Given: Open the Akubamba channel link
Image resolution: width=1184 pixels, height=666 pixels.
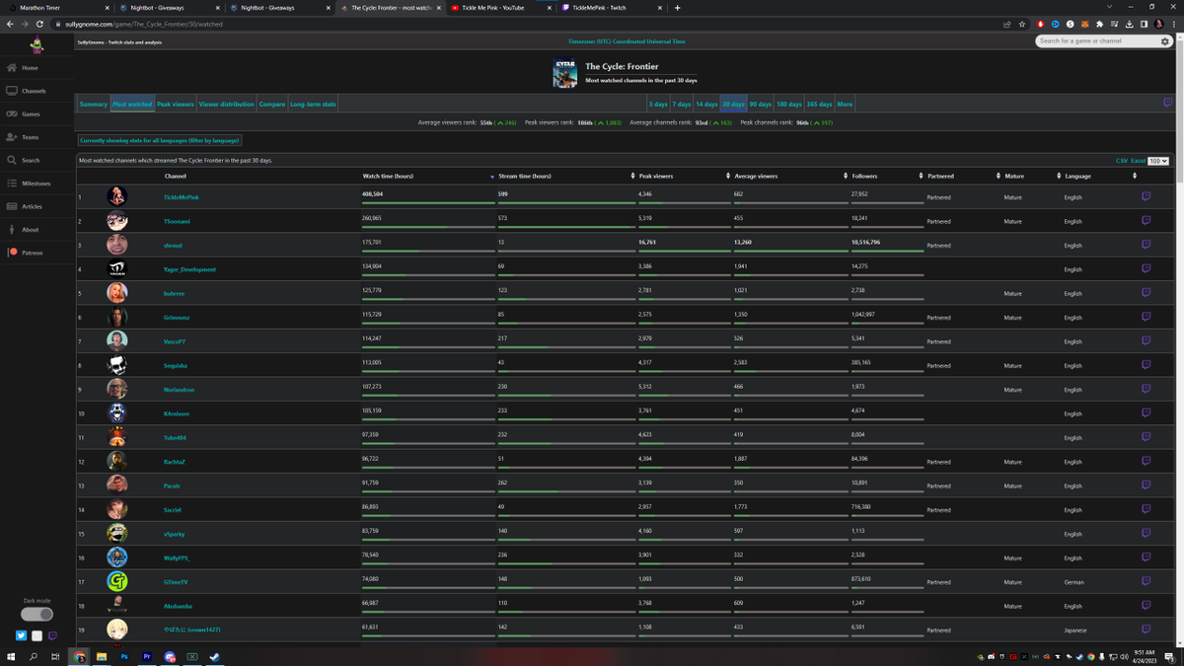Looking at the screenshot, I should point(178,606).
